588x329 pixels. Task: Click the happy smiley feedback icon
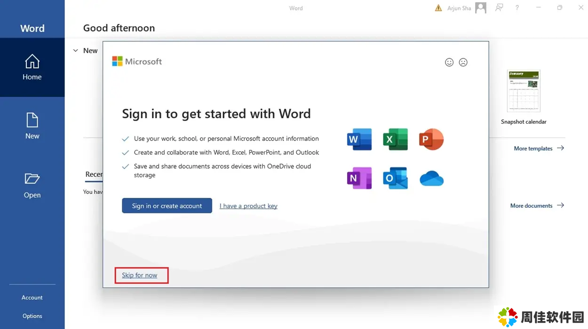pyautogui.click(x=449, y=62)
